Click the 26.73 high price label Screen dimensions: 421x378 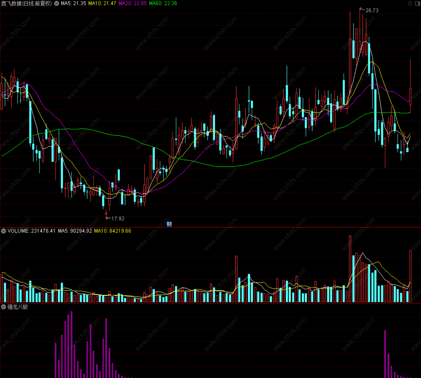[x=372, y=10]
